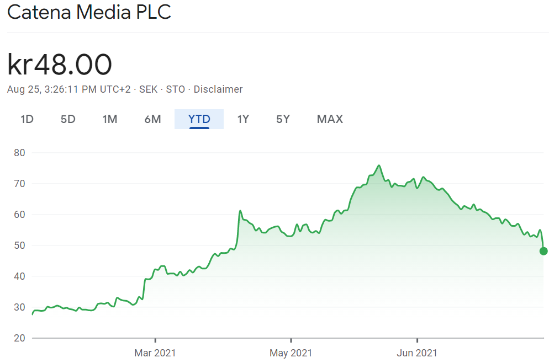Click the highlighted YTD tab
Image resolution: width=549 pixels, height=363 pixels.
coord(199,119)
